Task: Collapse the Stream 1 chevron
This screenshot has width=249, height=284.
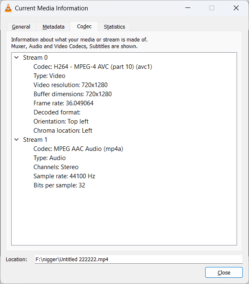Action: pyautogui.click(x=17, y=140)
